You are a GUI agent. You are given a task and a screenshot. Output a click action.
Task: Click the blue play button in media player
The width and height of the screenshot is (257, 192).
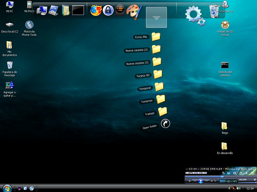(200, 181)
